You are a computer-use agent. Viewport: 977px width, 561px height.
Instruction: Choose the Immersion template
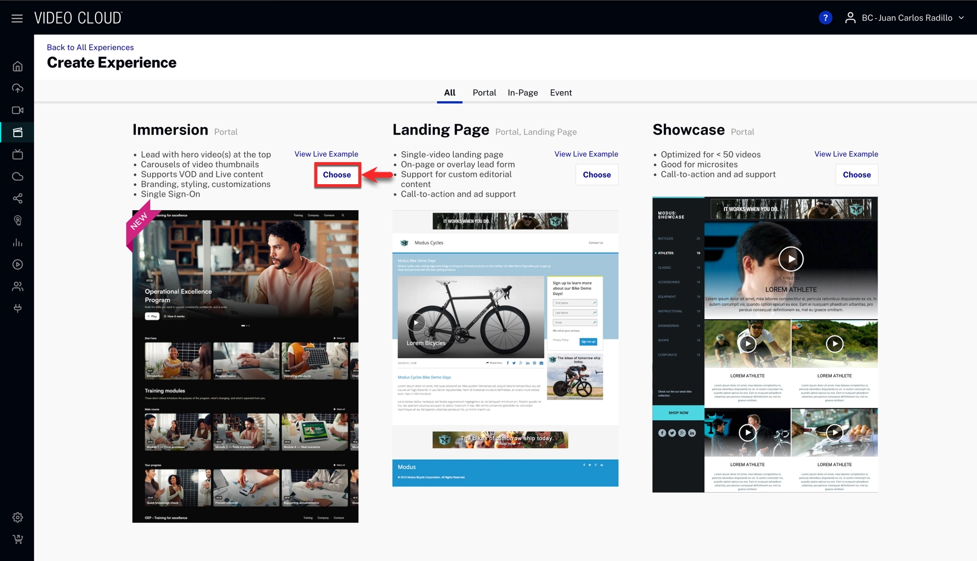pos(337,175)
